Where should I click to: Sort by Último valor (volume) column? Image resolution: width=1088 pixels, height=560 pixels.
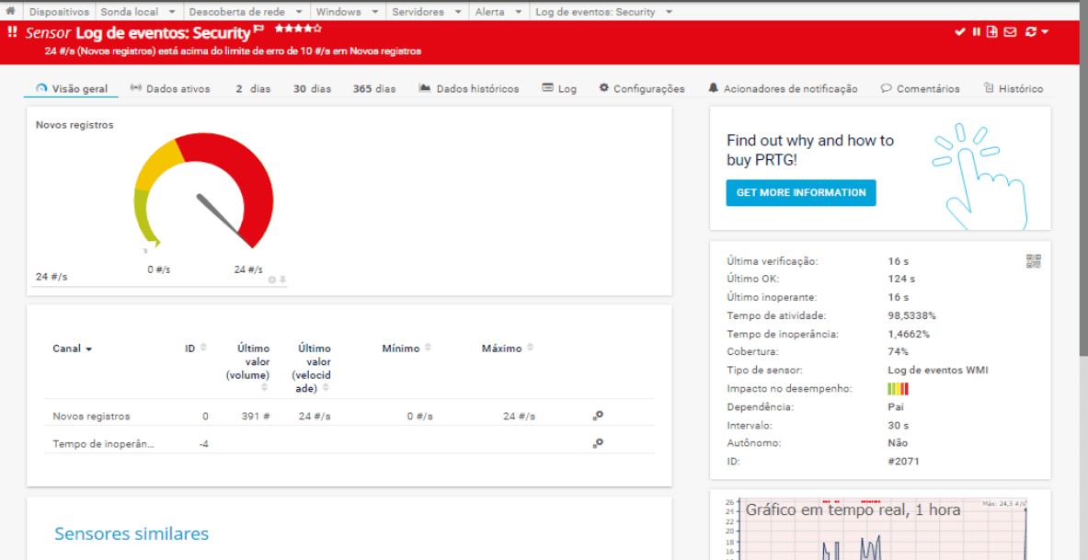coord(248,369)
